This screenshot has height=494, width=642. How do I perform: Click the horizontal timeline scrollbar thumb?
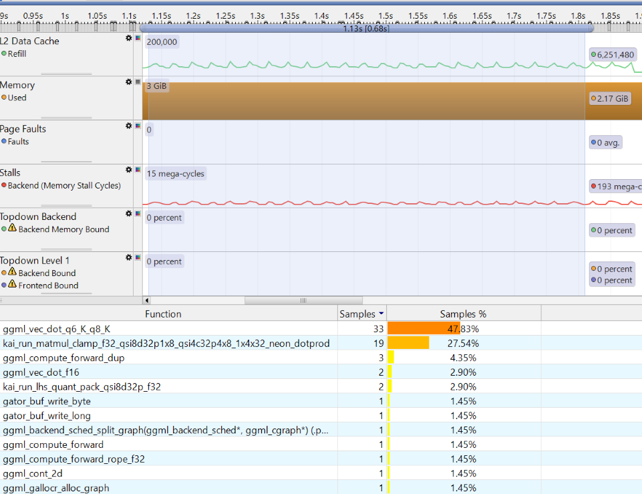303,300
